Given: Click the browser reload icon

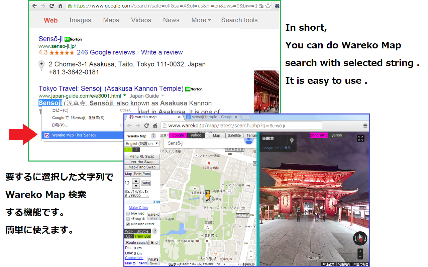Looking at the screenshot, I should click(52, 6).
